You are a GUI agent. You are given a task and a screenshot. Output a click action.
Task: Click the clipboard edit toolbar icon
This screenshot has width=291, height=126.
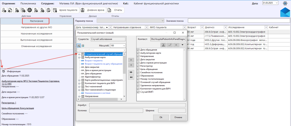48,10
